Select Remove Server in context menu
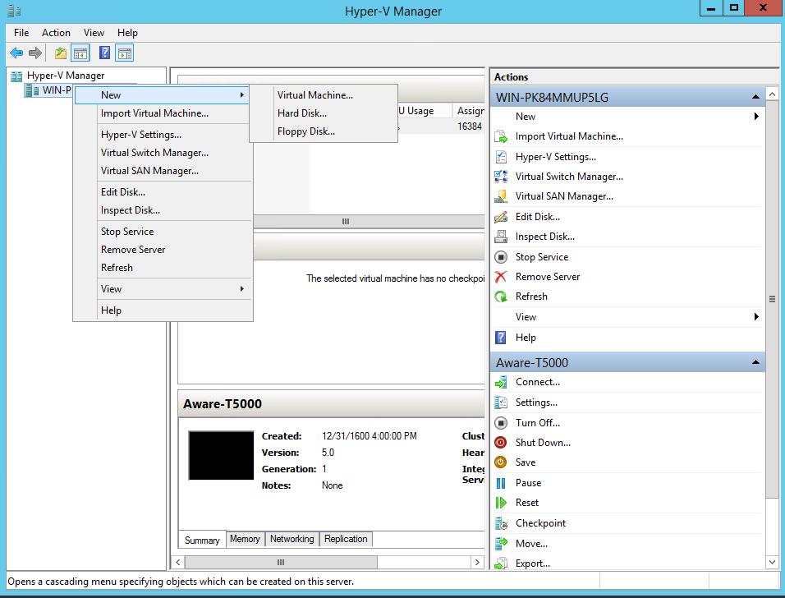 pos(163,250)
